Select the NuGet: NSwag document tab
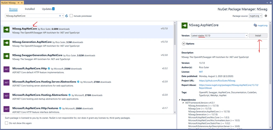273x130 pixels. [x=8, y=3]
